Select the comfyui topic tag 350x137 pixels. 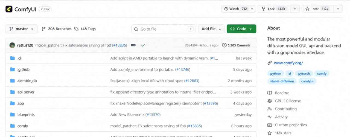click(307, 81)
